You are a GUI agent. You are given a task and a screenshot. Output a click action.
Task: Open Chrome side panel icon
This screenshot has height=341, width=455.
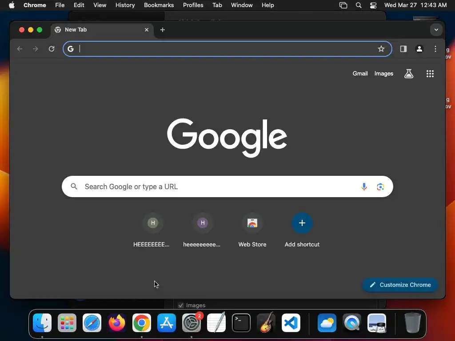[403, 49]
